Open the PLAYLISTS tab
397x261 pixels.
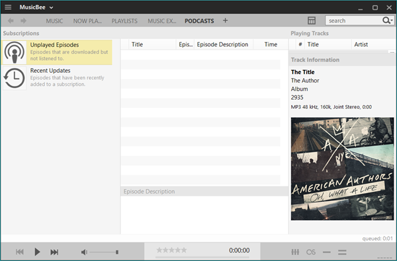(x=124, y=21)
